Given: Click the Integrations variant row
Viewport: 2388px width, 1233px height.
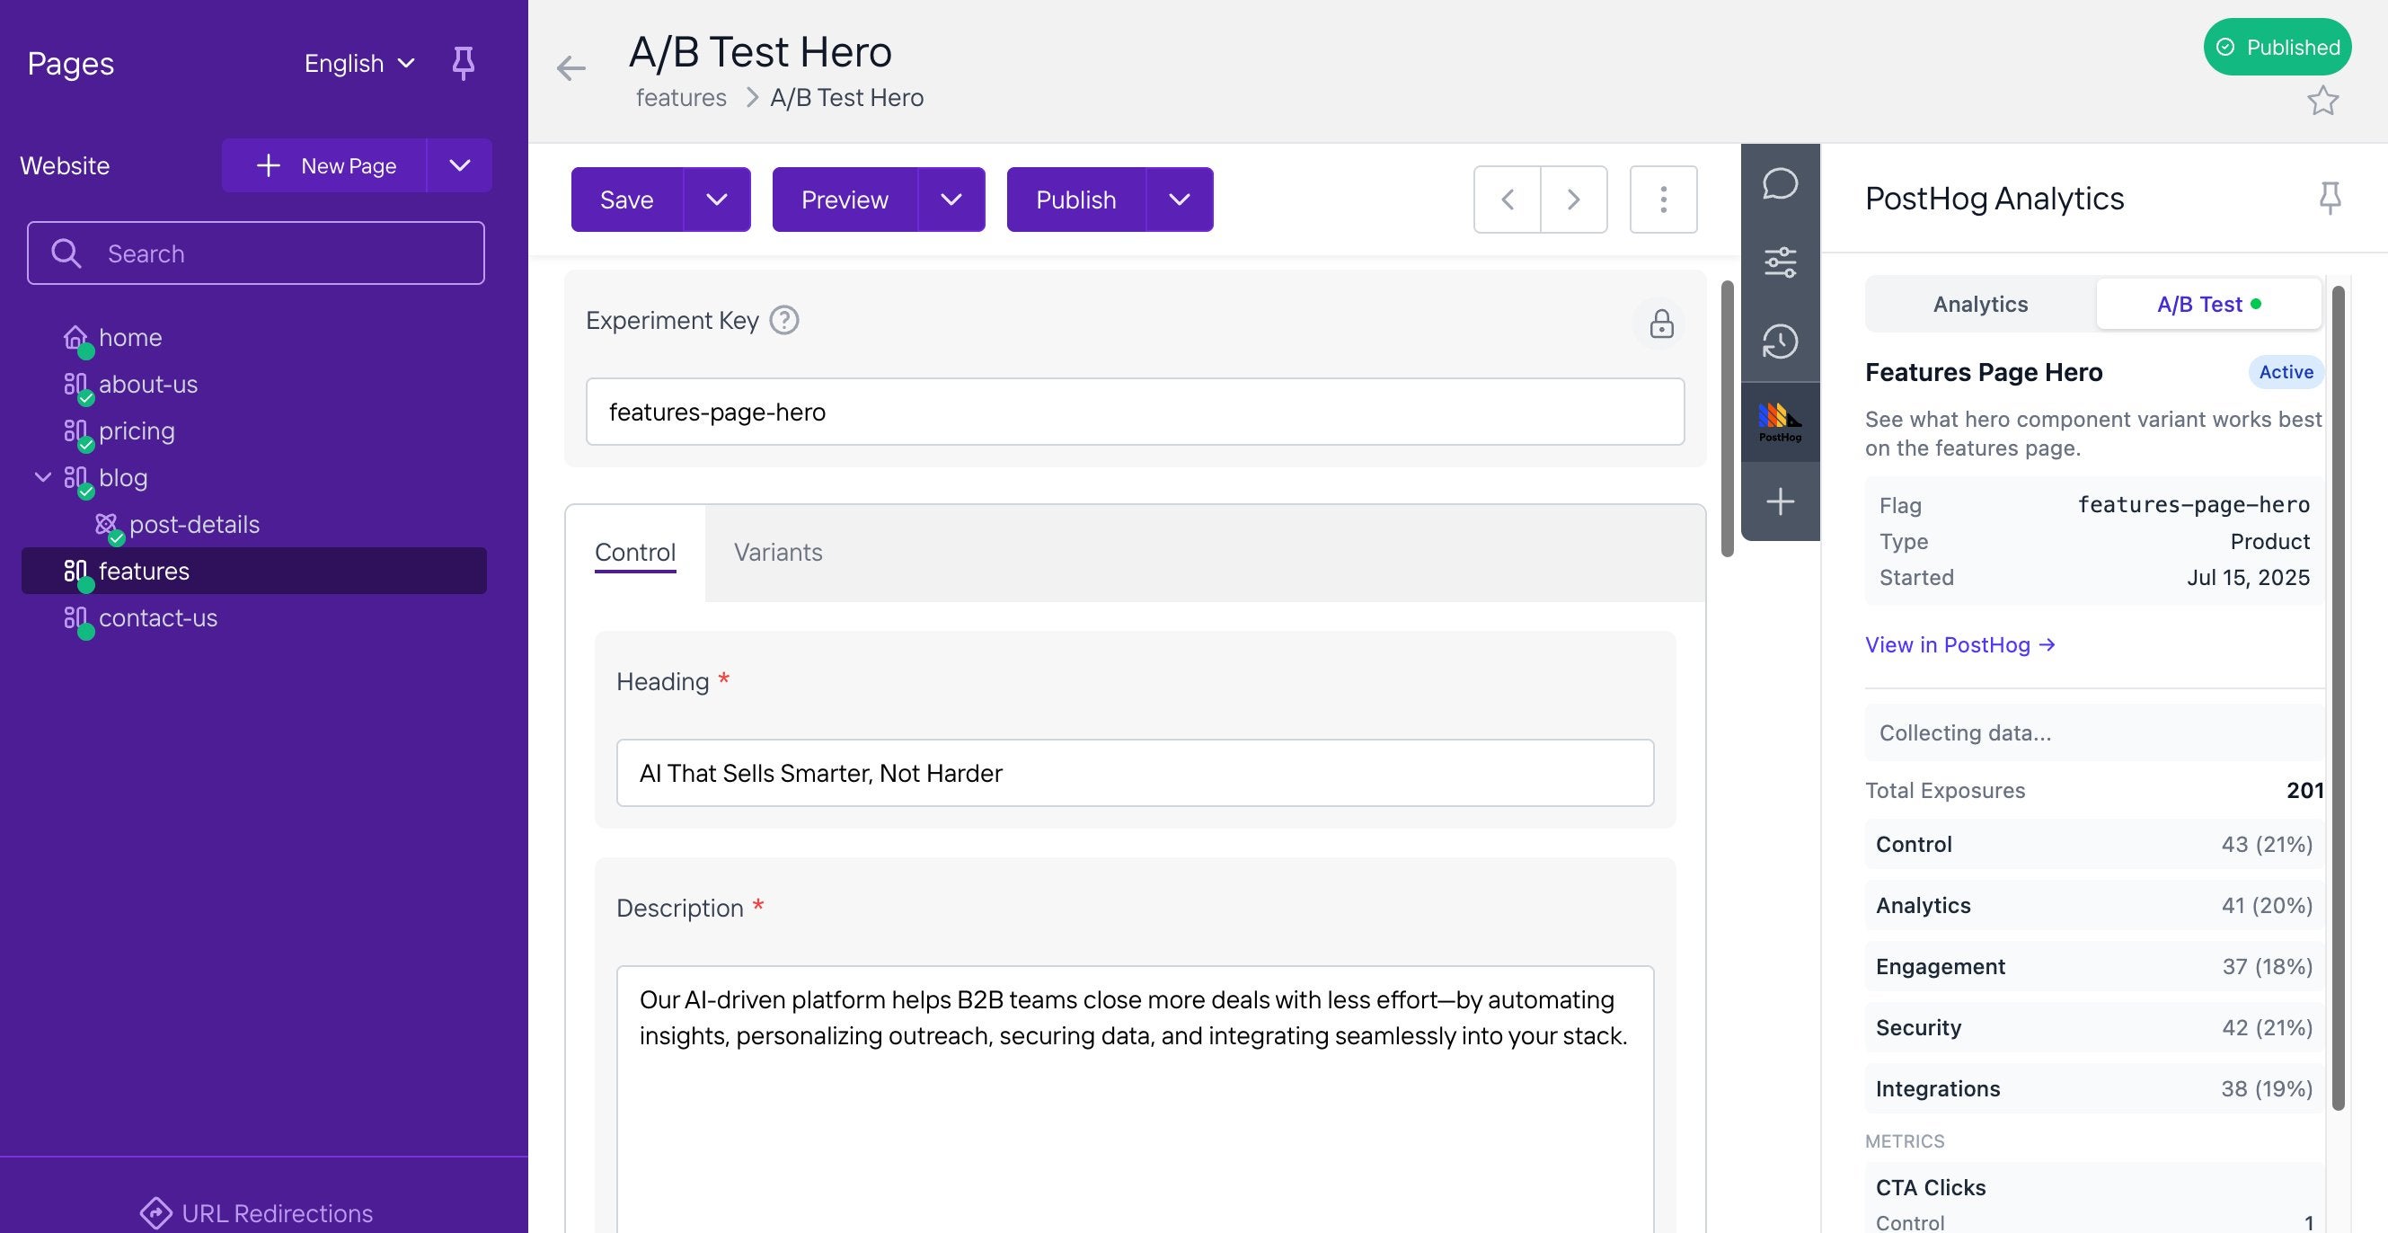Looking at the screenshot, I should [x=2093, y=1088].
